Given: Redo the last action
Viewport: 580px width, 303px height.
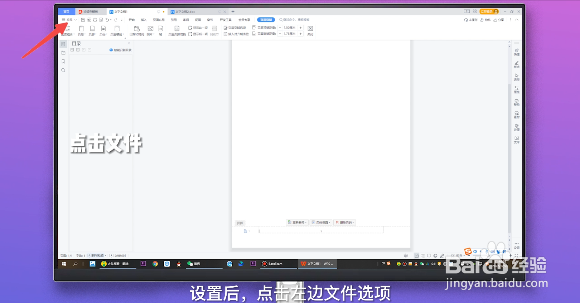Looking at the screenshot, I should click(x=116, y=20).
